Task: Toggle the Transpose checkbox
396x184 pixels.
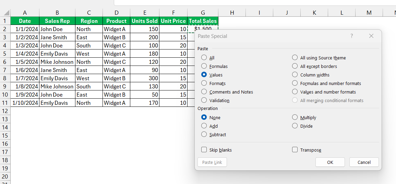Action: [x=295, y=150]
